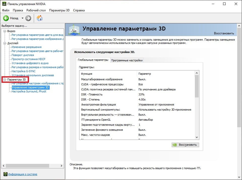Image resolution: width=242 pixels, height=180 pixels.
Task: Click the green Back arrow icon
Action: pyautogui.click(x=6, y=18)
